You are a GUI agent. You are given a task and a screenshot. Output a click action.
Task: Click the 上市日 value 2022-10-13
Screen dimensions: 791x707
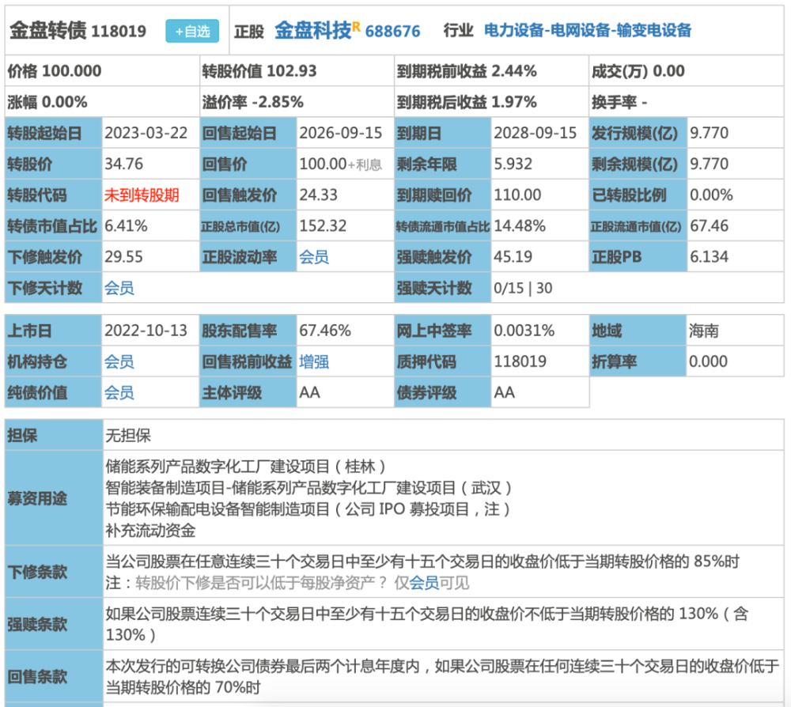coord(146,331)
